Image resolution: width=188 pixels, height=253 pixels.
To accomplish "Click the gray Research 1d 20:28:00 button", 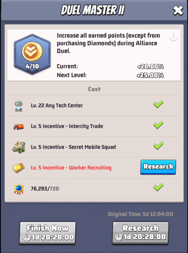I will [x=140, y=233].
